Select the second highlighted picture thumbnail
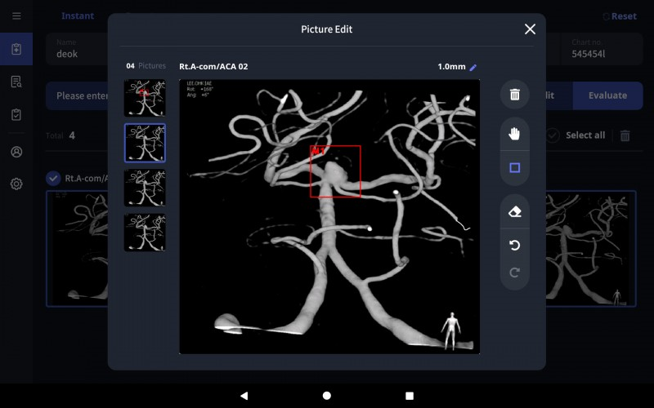The width and height of the screenshot is (654, 408). 145,143
